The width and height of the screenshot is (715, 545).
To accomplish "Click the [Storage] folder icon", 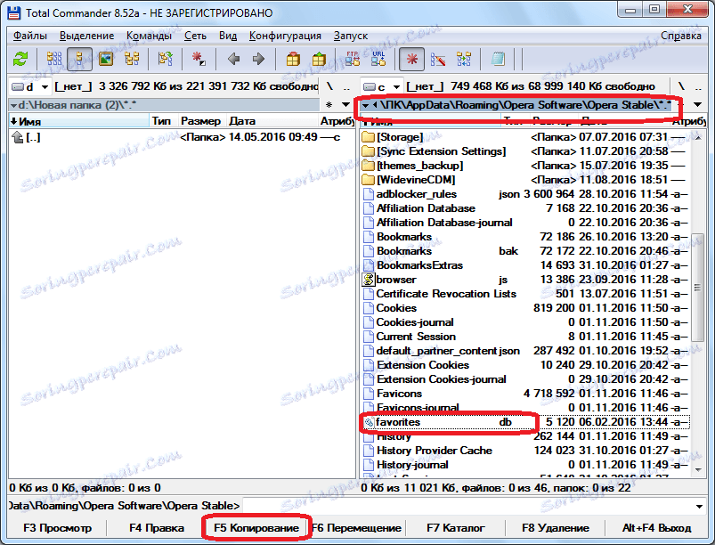I will point(368,137).
